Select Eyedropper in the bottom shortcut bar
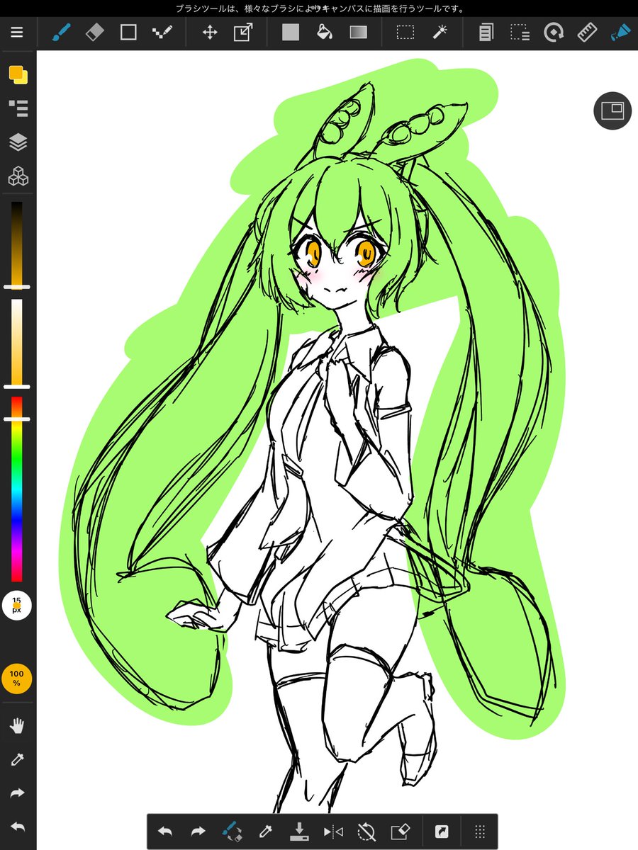Viewport: 638px width, 850px height. pos(266,832)
